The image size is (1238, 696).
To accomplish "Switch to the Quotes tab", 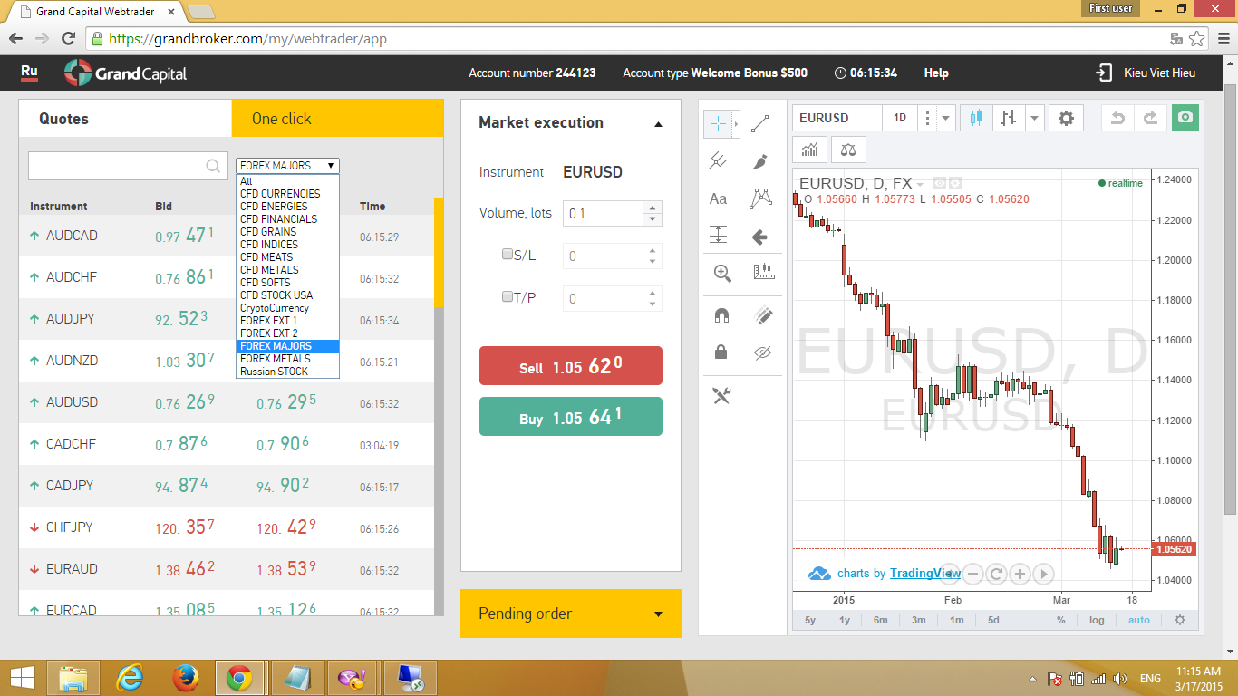I will pyautogui.click(x=125, y=119).
